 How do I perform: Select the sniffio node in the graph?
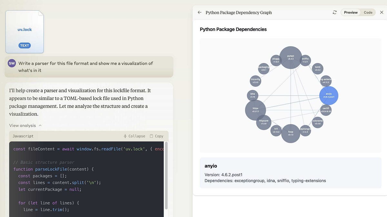tap(305, 60)
